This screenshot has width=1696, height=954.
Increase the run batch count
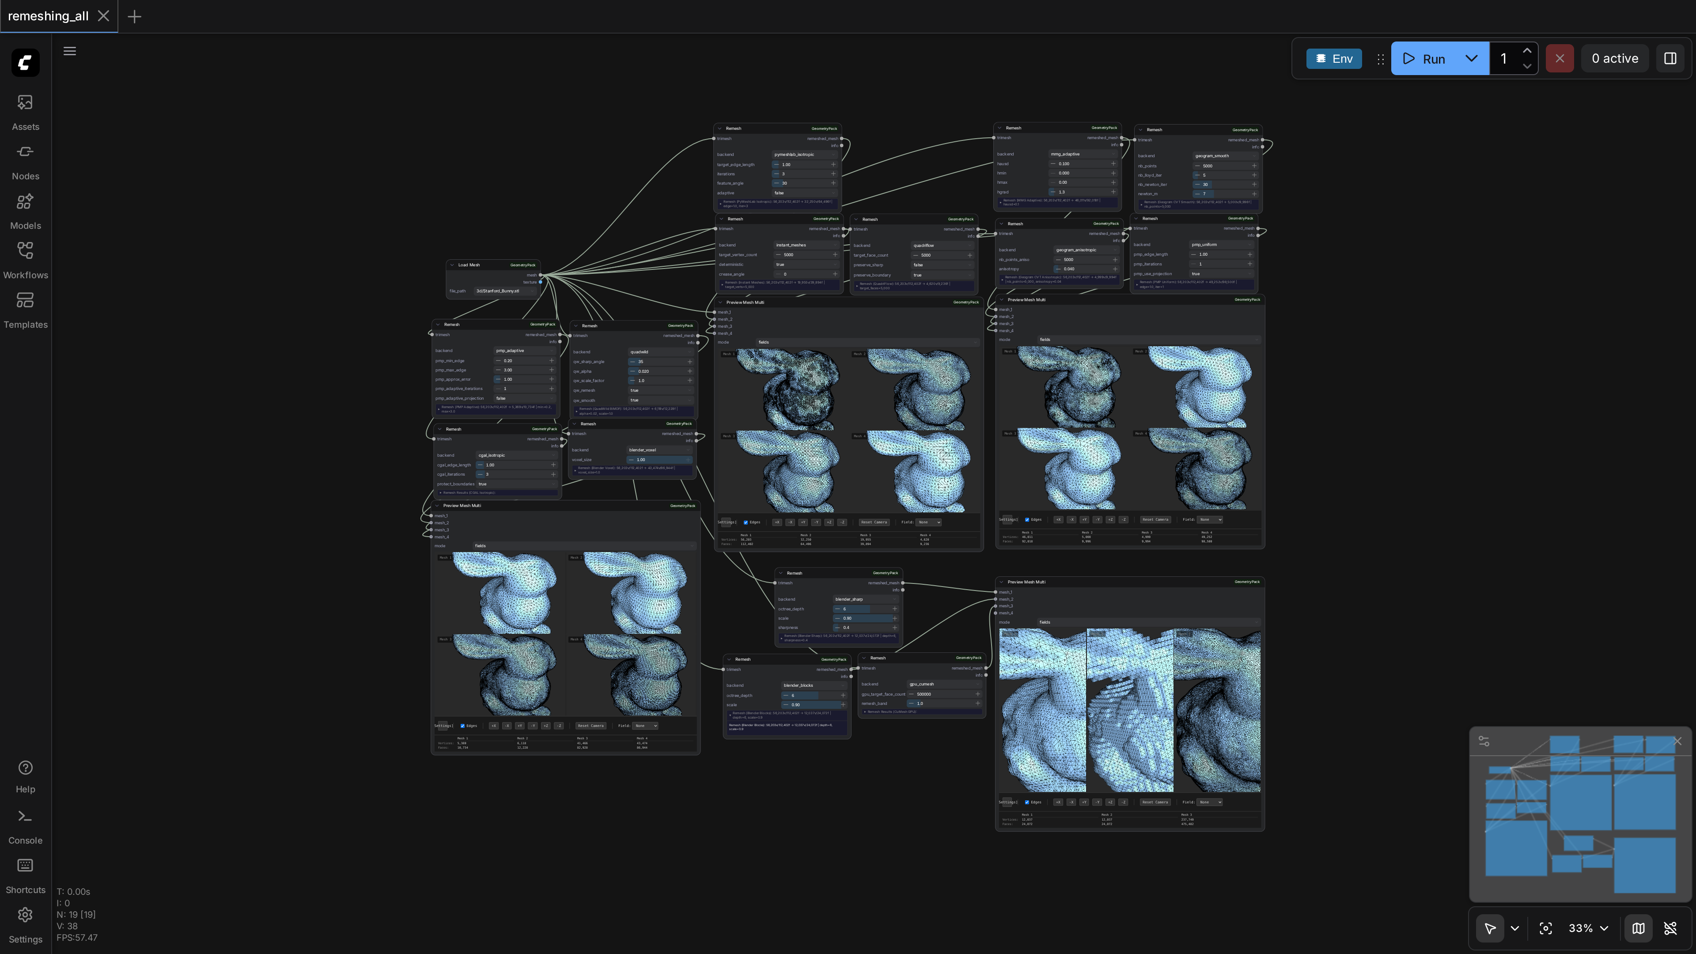(1527, 51)
